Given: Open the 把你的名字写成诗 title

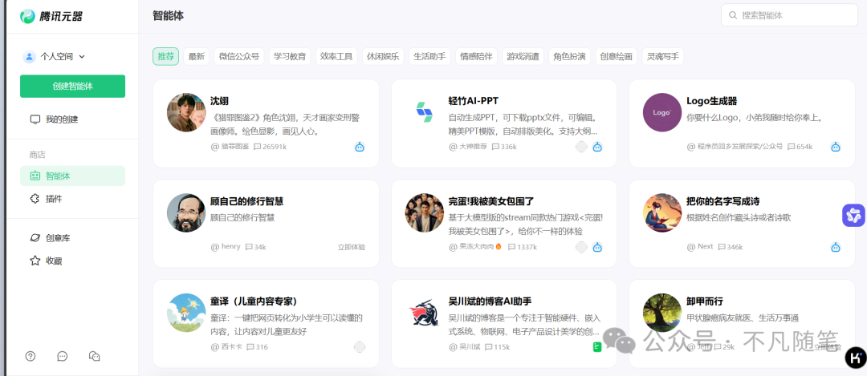Looking at the screenshot, I should point(722,201).
